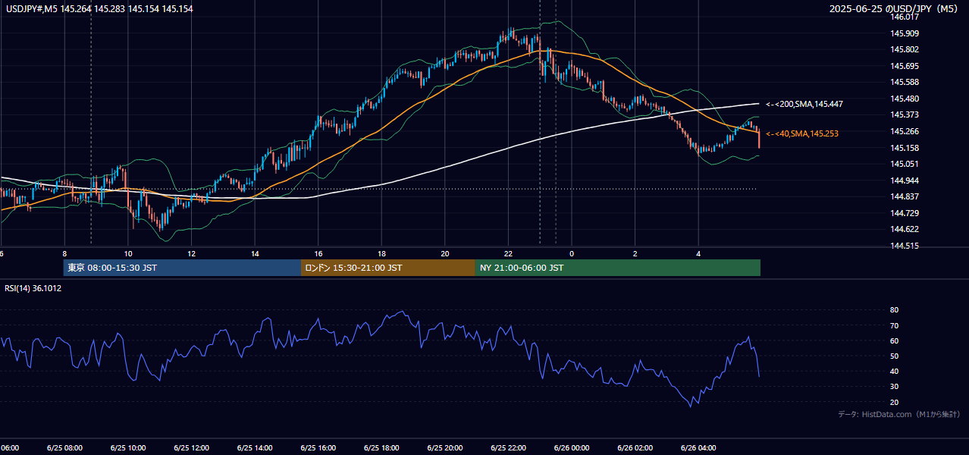Click hour marker 0 under price chart
The width and height of the screenshot is (969, 455).
tap(572, 253)
